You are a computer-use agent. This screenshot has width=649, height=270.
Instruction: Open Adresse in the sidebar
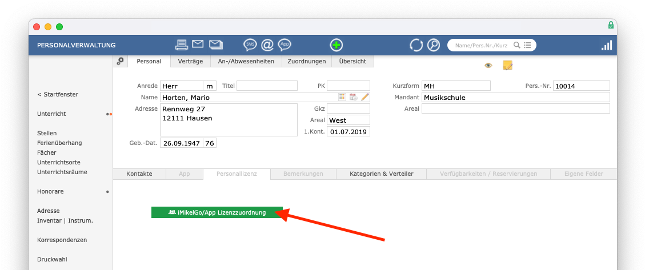49,211
